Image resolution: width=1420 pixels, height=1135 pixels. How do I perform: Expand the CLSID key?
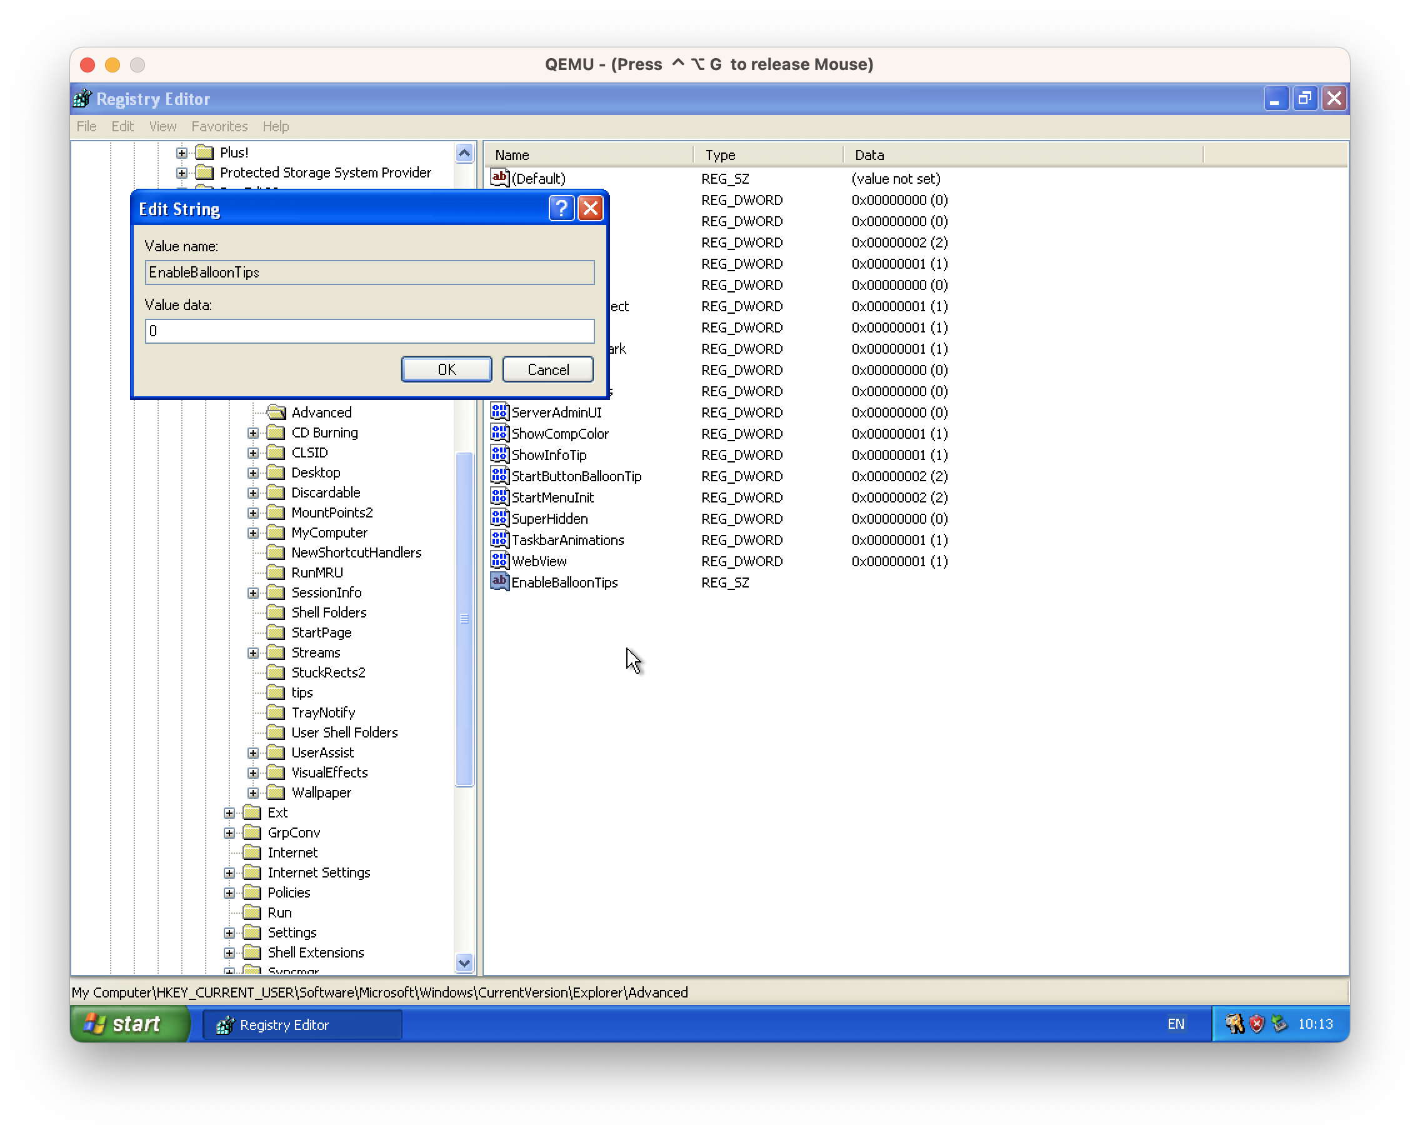[253, 452]
